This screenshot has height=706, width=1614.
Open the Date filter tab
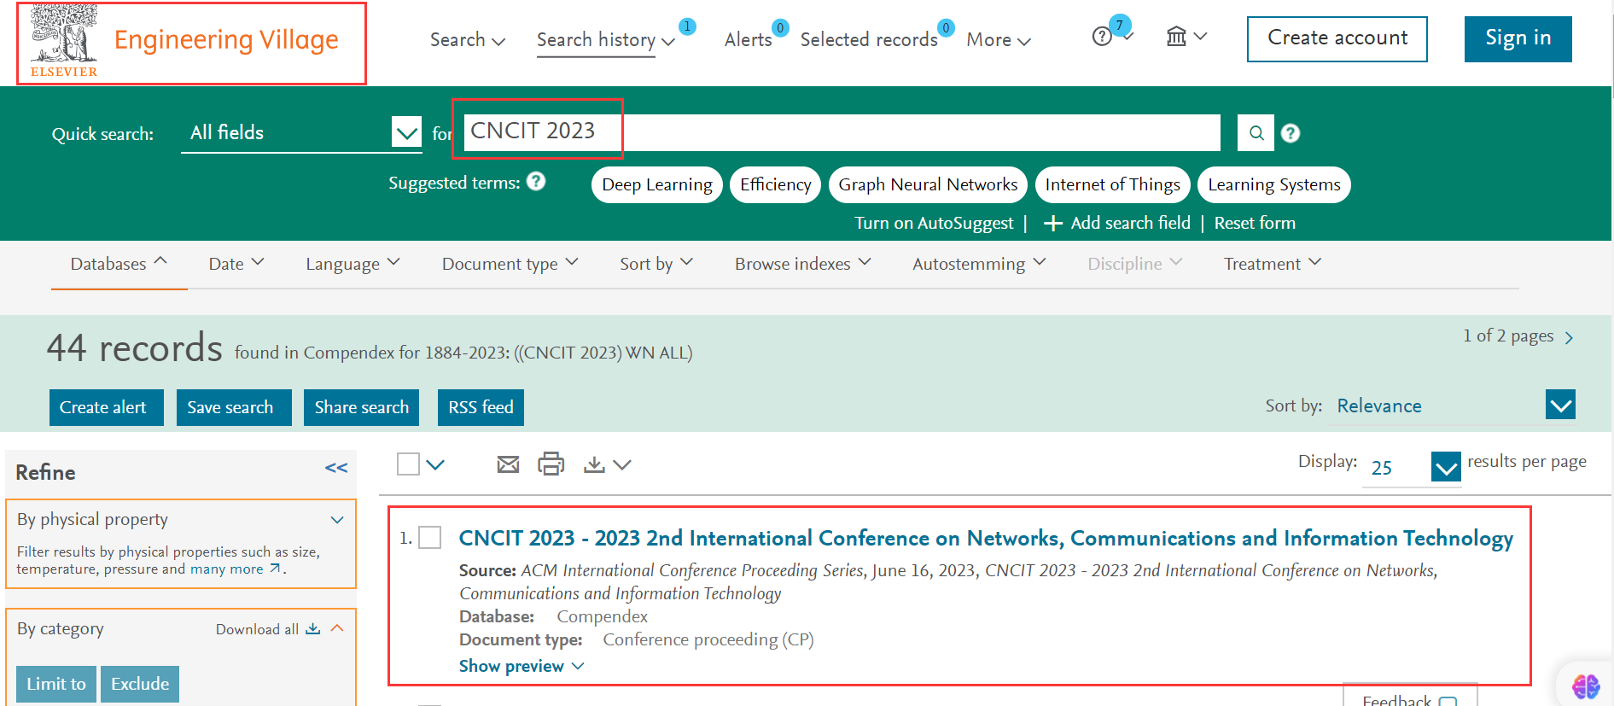[236, 264]
